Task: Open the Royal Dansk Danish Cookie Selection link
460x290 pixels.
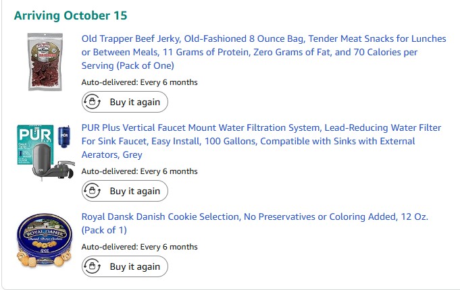Action: (255, 223)
